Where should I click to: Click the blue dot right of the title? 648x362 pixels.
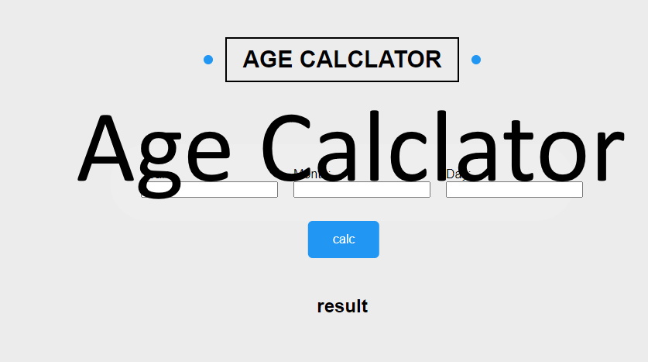coord(476,60)
